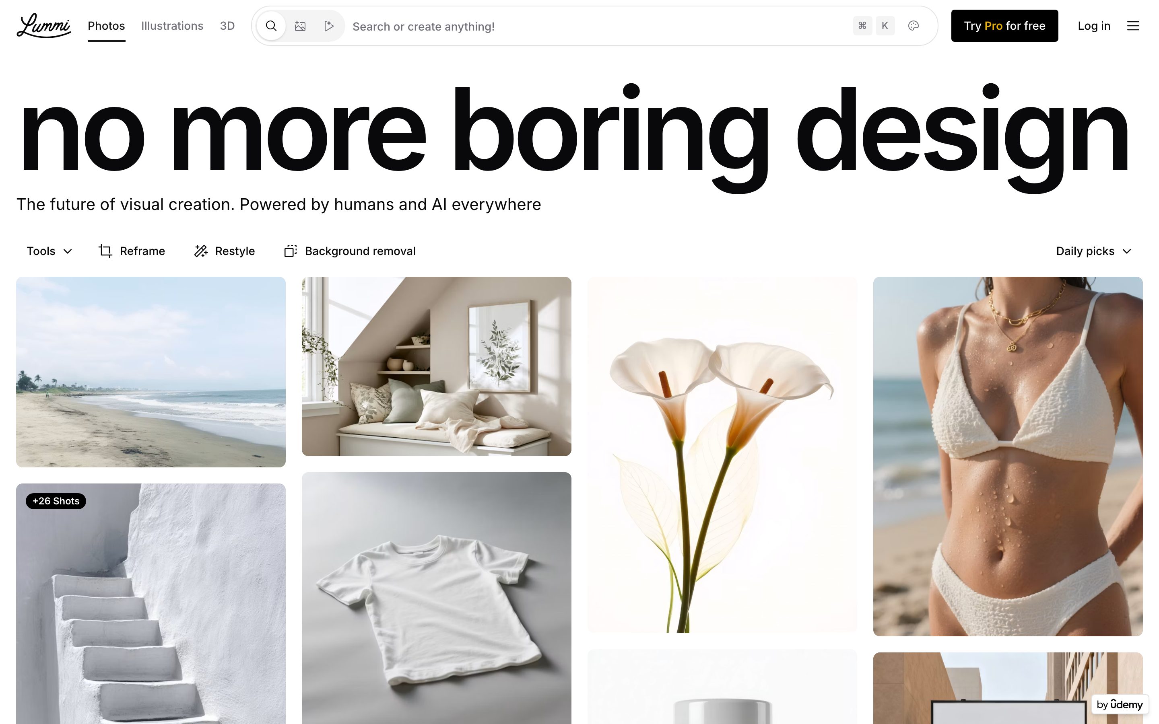Click the +26 Shots badge
This screenshot has width=1159, height=724.
pos(56,501)
